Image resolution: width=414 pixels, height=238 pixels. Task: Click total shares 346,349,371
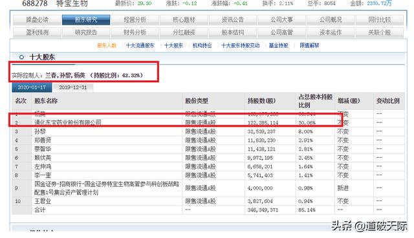(263, 210)
